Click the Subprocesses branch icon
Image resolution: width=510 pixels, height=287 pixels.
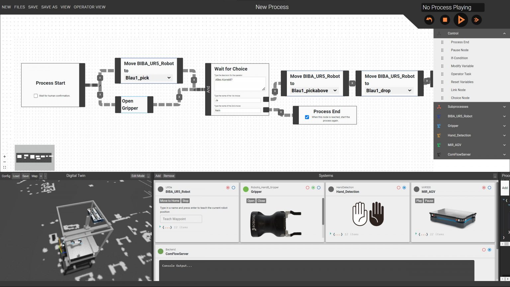tap(440, 107)
